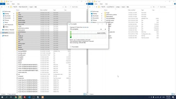
Task: Open Downloads in right window sidebar
Action: 95,16
